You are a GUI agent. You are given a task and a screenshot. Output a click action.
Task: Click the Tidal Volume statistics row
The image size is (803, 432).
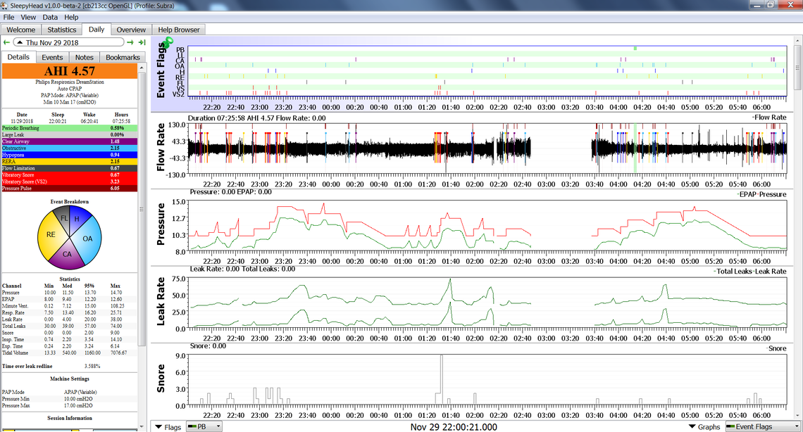pyautogui.click(x=70, y=352)
